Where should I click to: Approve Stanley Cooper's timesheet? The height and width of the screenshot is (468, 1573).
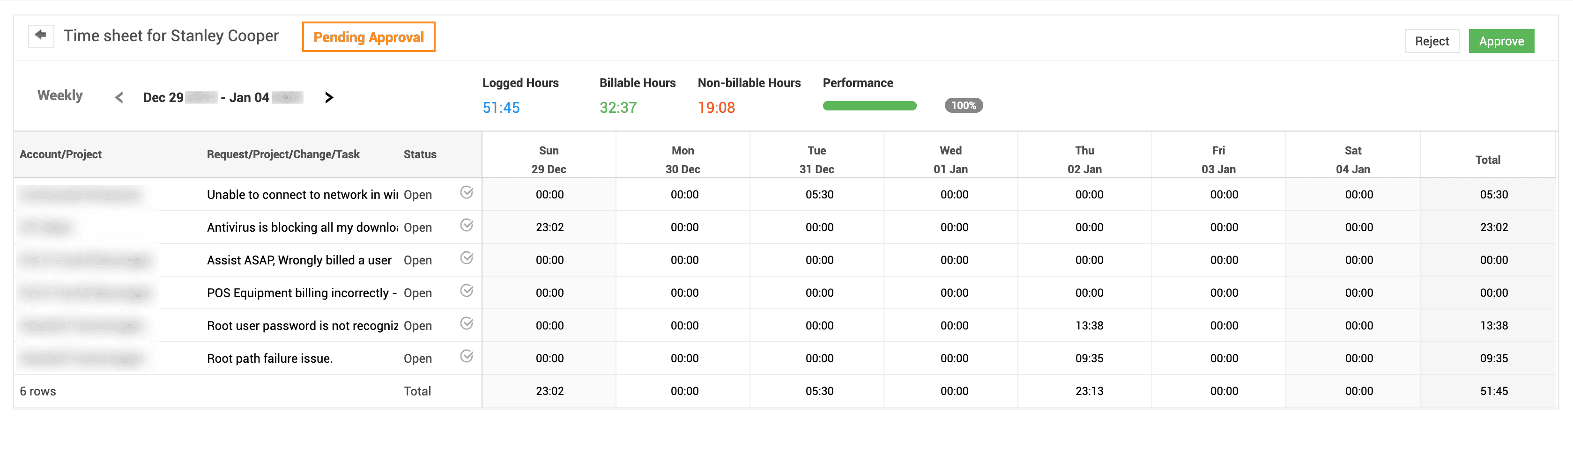1501,40
